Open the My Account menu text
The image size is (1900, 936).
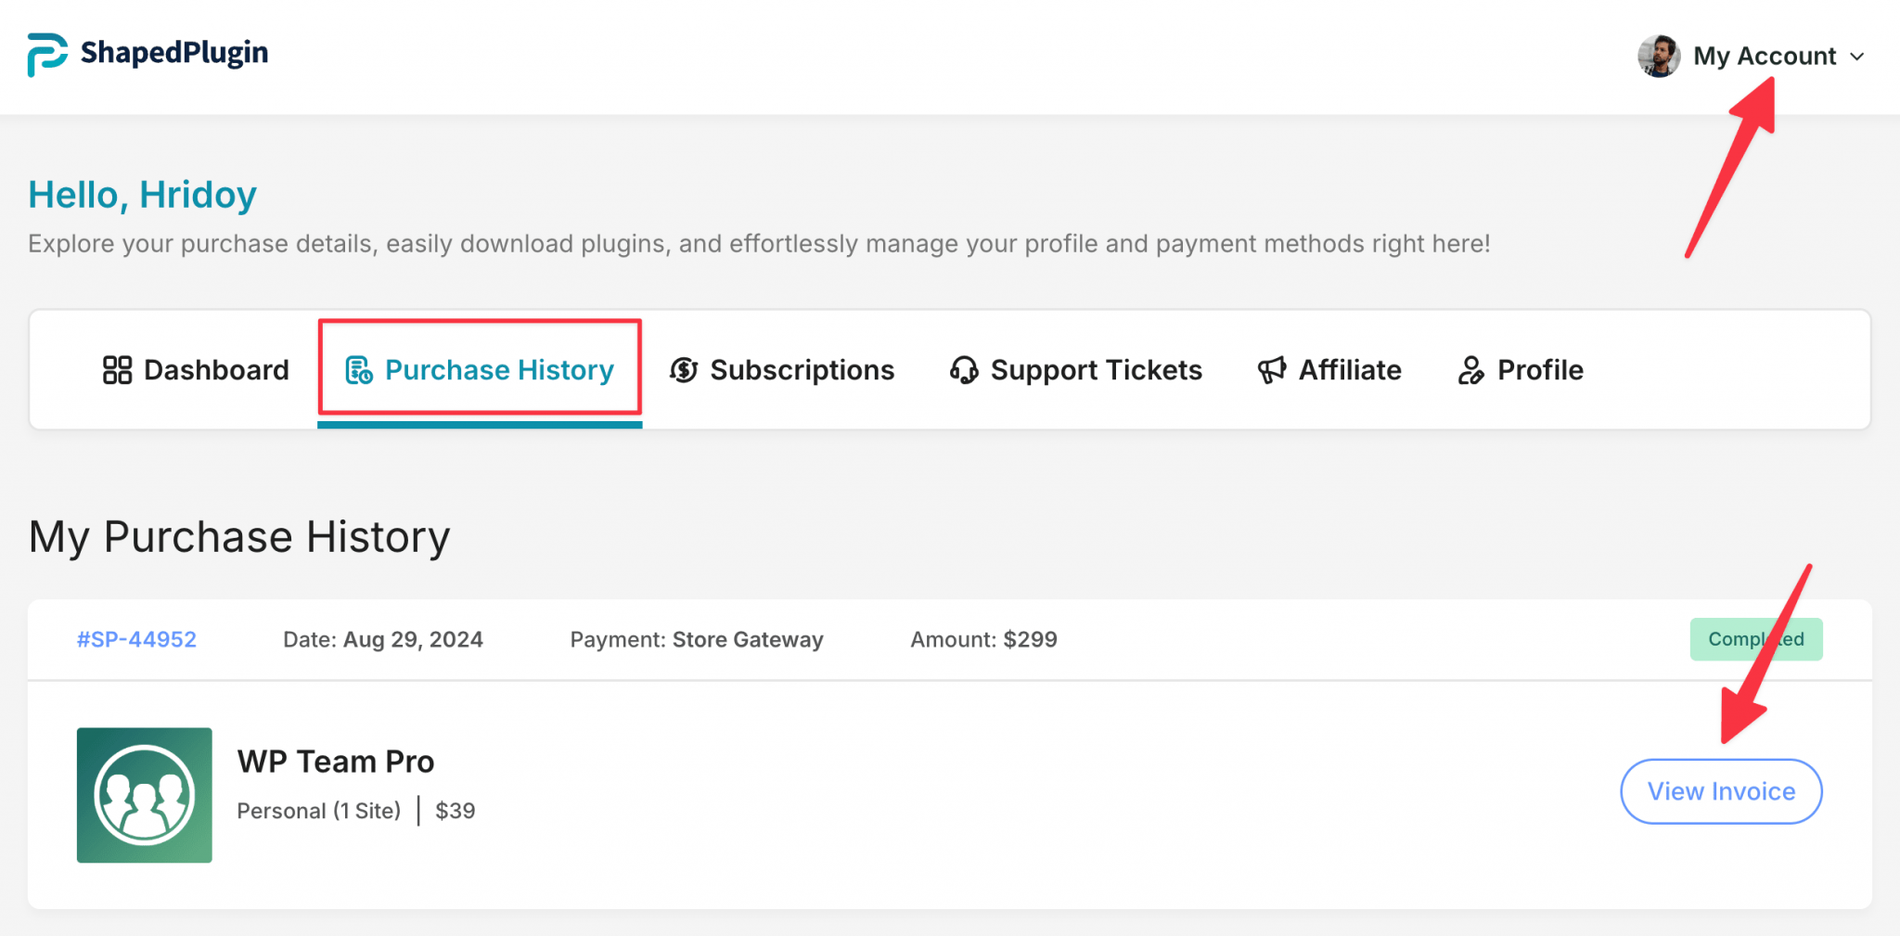tap(1764, 57)
